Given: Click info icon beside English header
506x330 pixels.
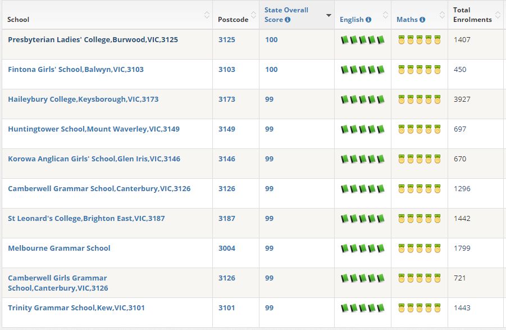Looking at the screenshot, I should coord(368,20).
